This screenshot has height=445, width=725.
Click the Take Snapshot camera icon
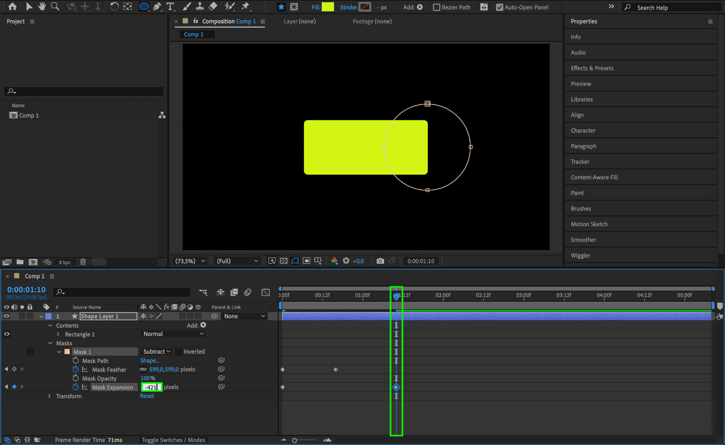[380, 261]
